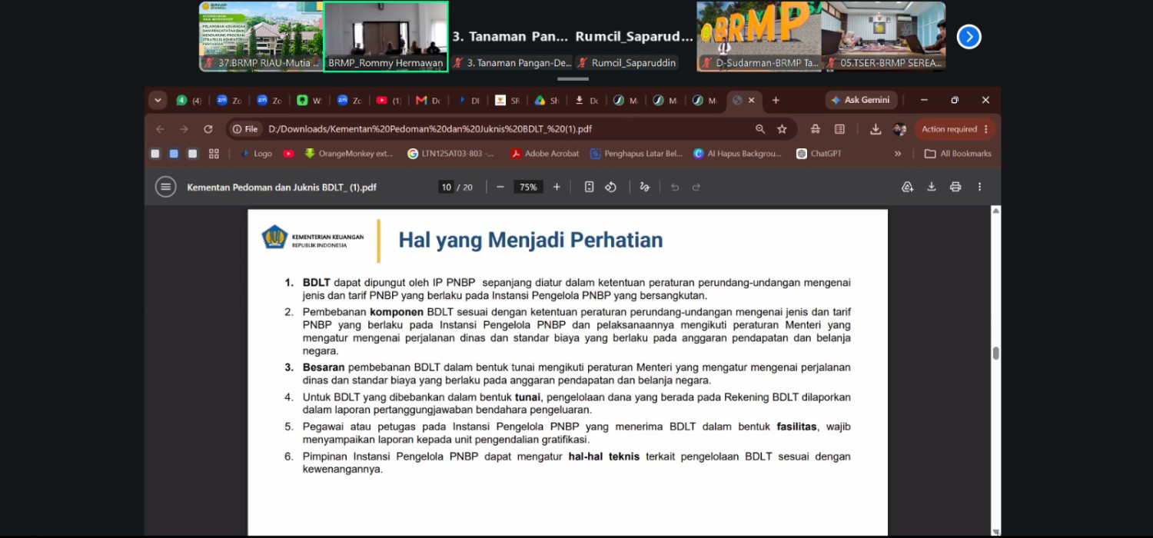Zoom out the PDF with minus

point(500,187)
